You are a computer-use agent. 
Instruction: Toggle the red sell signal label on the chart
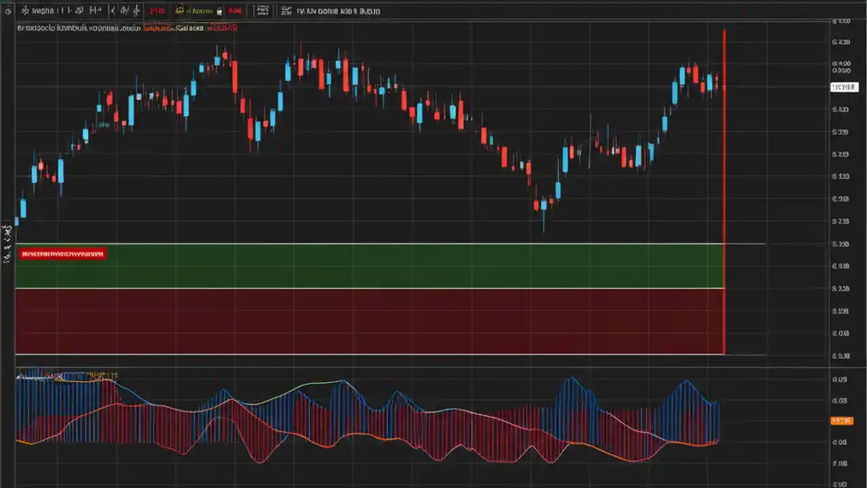pos(62,254)
